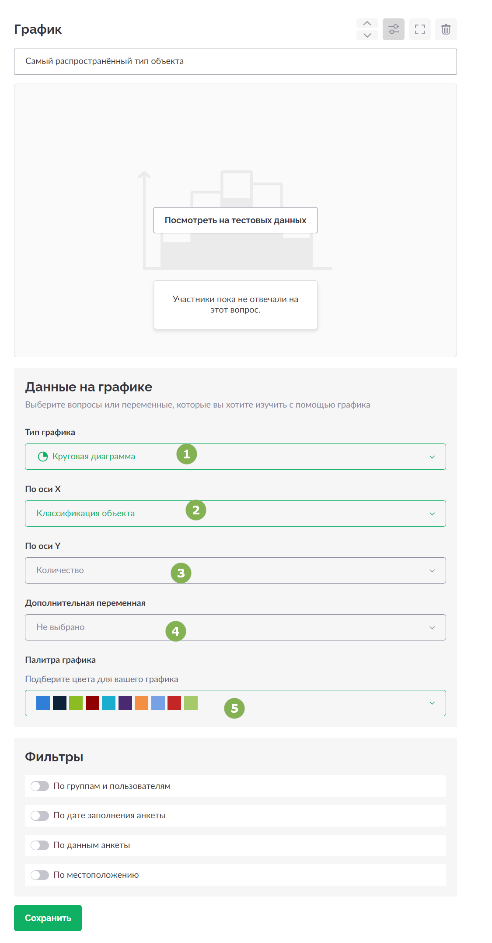Expand chart to fullscreen icon
The height and width of the screenshot is (943, 492).
click(x=420, y=29)
